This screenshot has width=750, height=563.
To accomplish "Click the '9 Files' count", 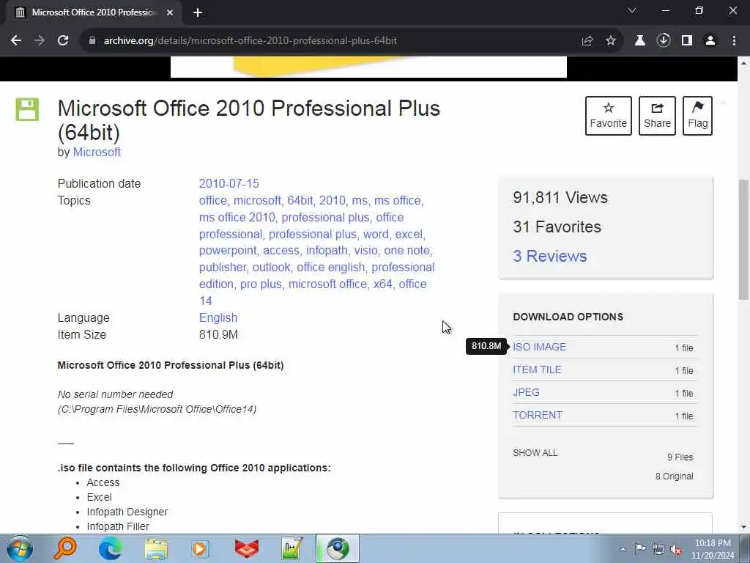I will pyautogui.click(x=680, y=457).
